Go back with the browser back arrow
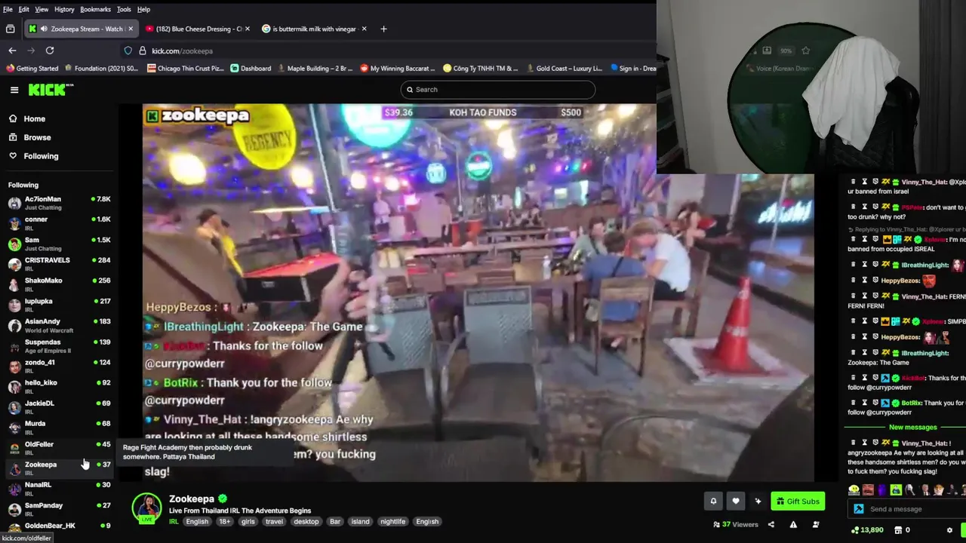The height and width of the screenshot is (543, 966). point(12,51)
